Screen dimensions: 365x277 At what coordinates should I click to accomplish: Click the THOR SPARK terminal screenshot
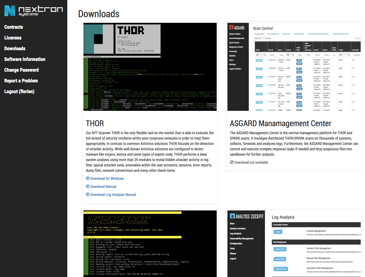pyautogui.click(x=150, y=243)
